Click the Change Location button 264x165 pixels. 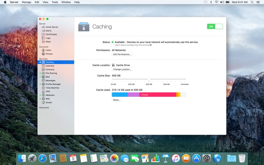click(122, 69)
